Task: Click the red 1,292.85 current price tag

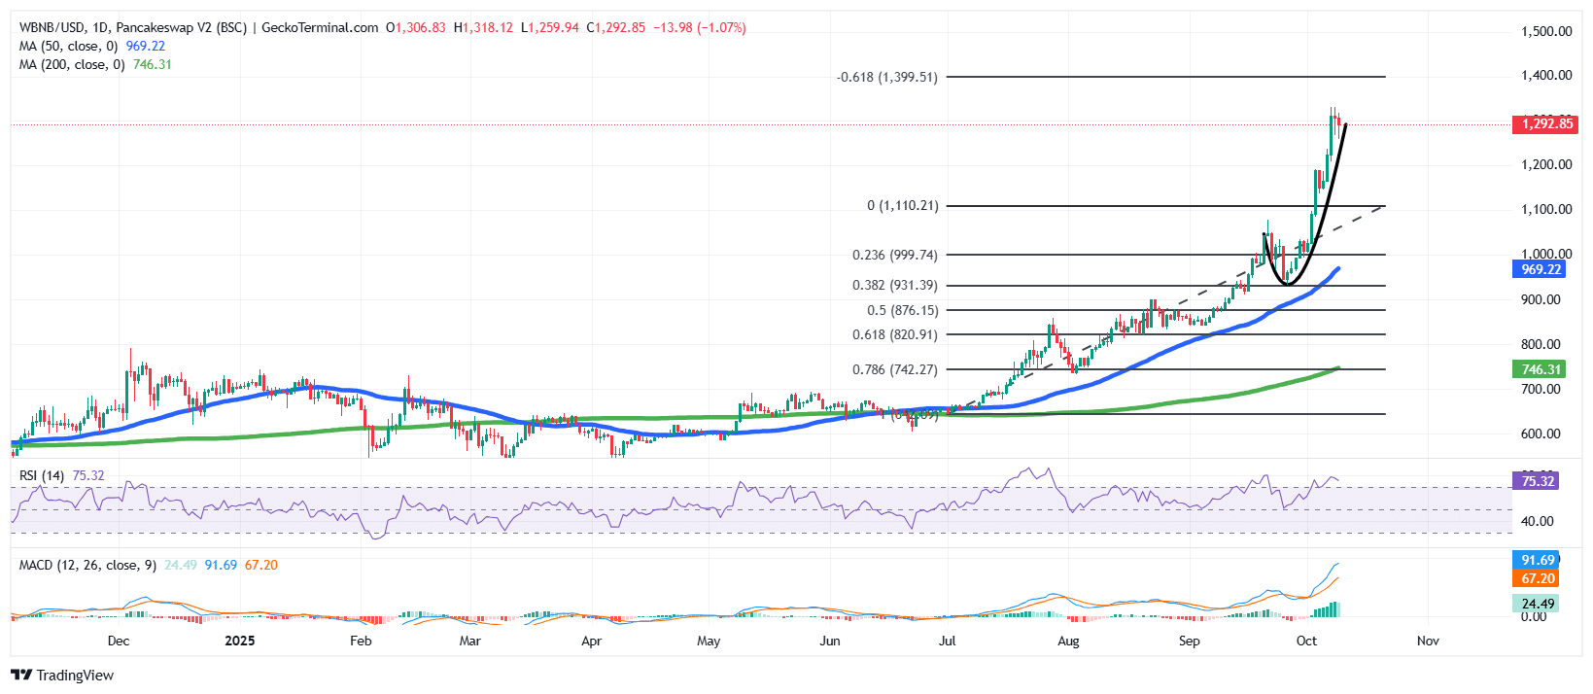Action: (1545, 124)
